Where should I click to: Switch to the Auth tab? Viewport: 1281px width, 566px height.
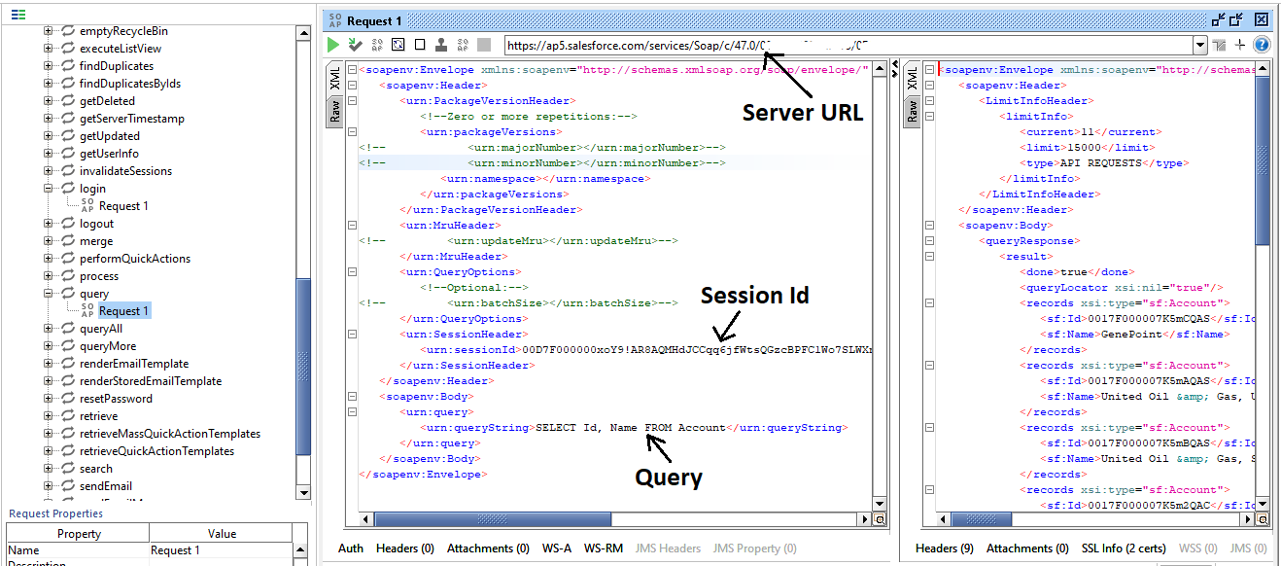point(350,548)
